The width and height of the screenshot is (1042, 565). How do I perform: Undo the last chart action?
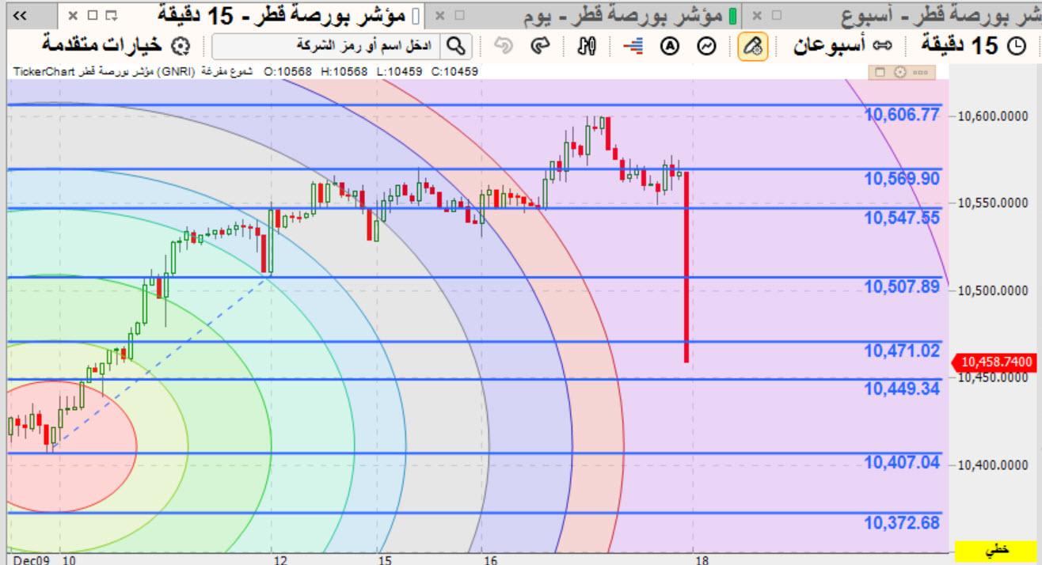(504, 47)
